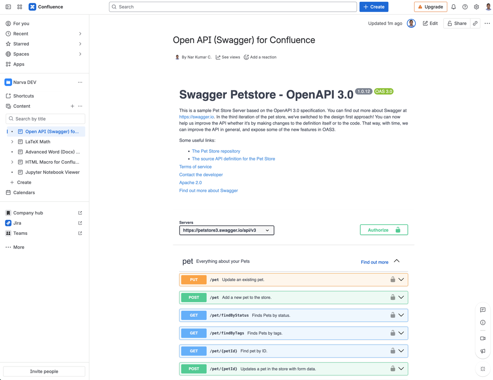Open page details with the info icon

click(x=483, y=322)
